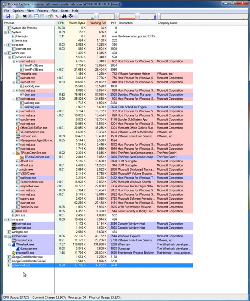The height and width of the screenshot is (301, 250).
Task: Open the Properties toolbar icon
Action: click(50, 16)
